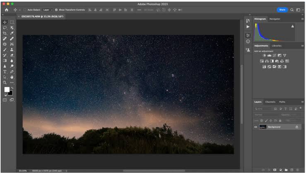306x173 pixels.
Task: Select the Eraser tool
Action: 12,55
